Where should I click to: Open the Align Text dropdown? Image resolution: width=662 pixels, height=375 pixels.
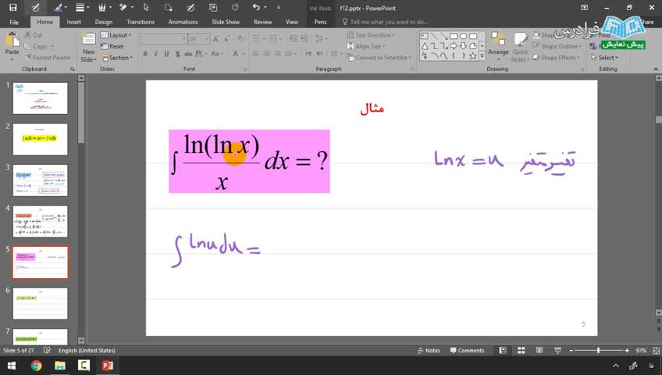coord(365,46)
